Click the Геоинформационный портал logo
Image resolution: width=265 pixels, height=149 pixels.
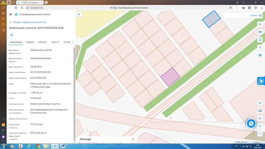33,14
